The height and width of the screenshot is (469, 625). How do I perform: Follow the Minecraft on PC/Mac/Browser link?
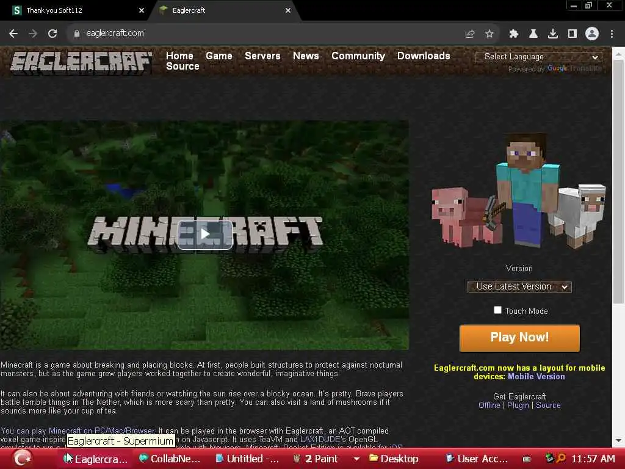[x=101, y=431]
